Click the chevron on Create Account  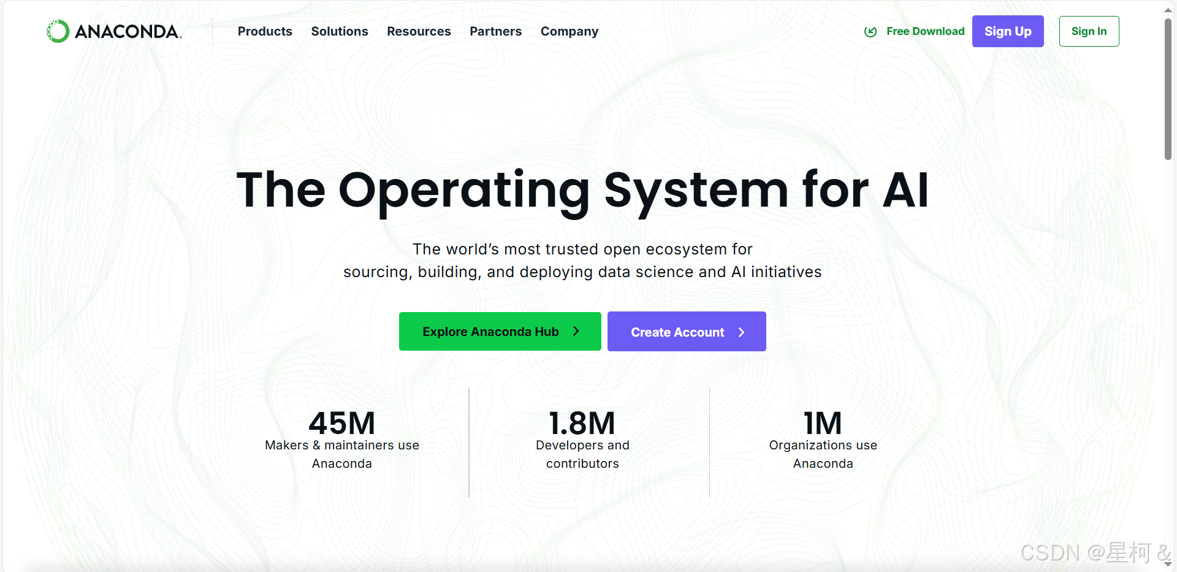pos(741,332)
